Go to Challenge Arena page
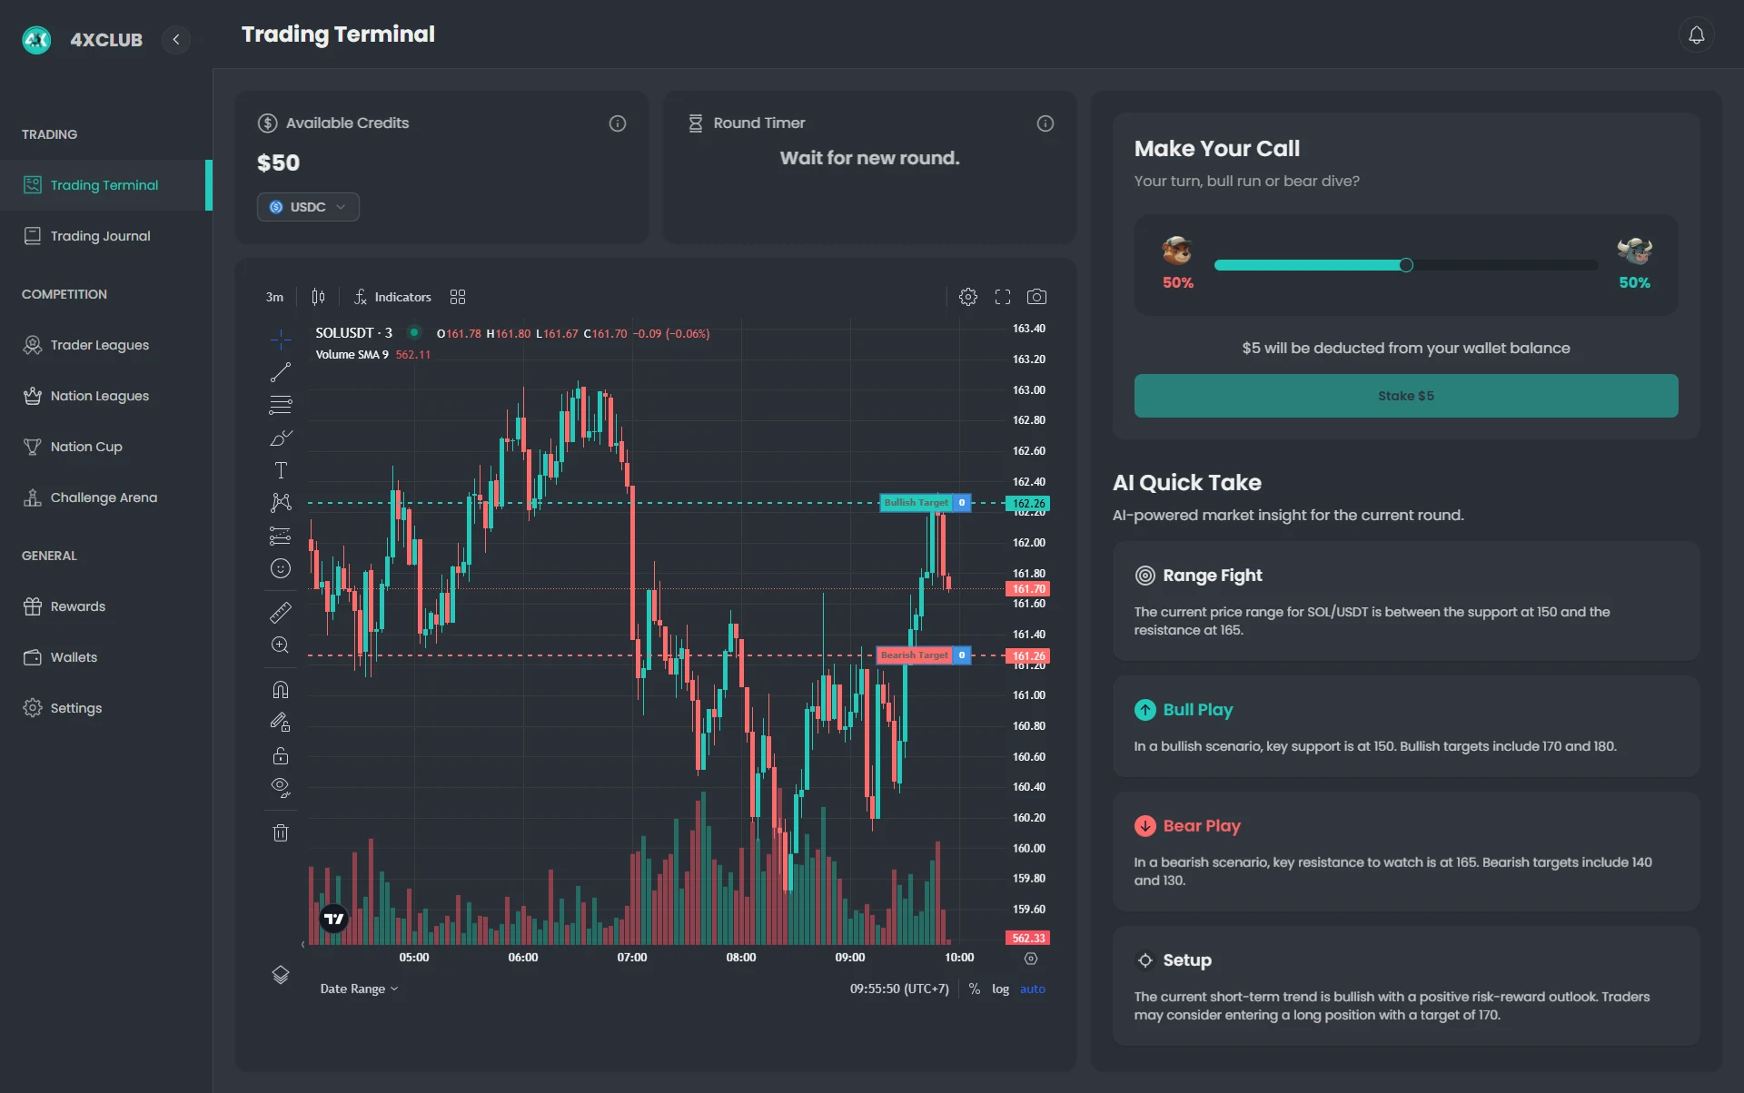The image size is (1744, 1093). (x=104, y=497)
